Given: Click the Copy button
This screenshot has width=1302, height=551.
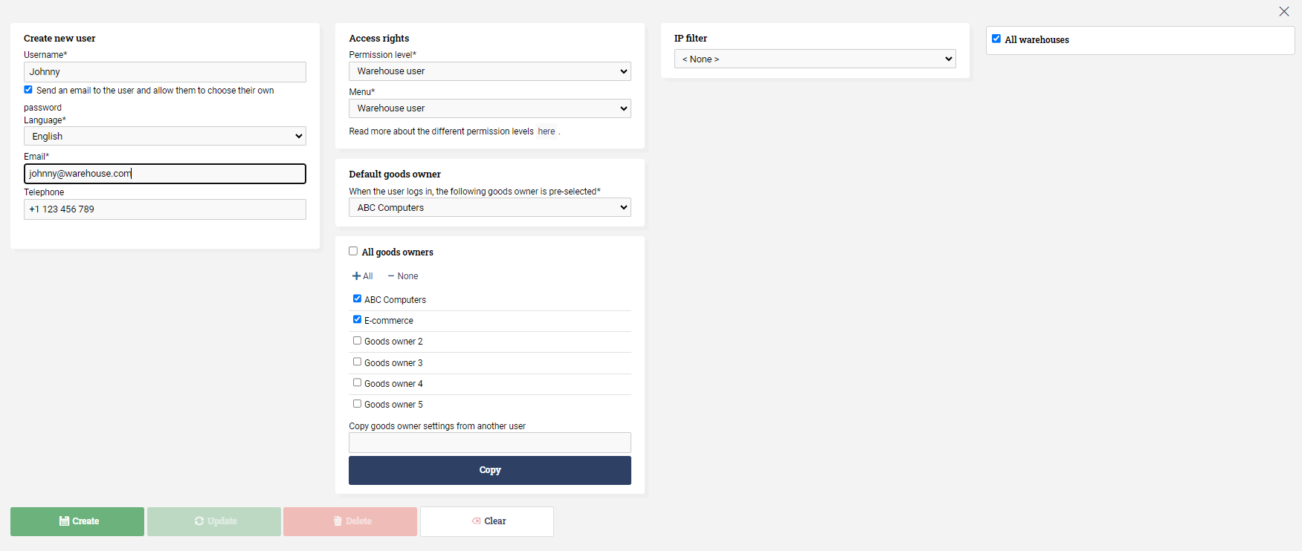Looking at the screenshot, I should click(x=490, y=470).
